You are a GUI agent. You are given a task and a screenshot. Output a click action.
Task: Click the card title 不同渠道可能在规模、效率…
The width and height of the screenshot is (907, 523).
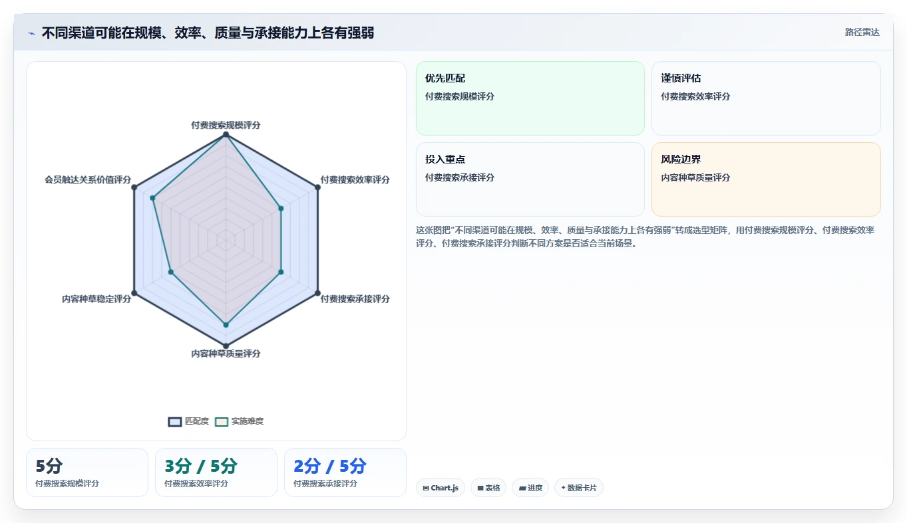pyautogui.click(x=208, y=33)
